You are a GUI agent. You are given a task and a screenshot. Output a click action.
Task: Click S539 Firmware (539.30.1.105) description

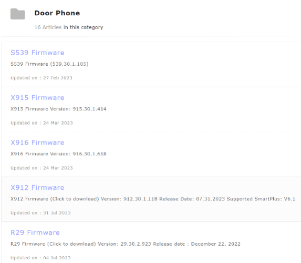49,64
